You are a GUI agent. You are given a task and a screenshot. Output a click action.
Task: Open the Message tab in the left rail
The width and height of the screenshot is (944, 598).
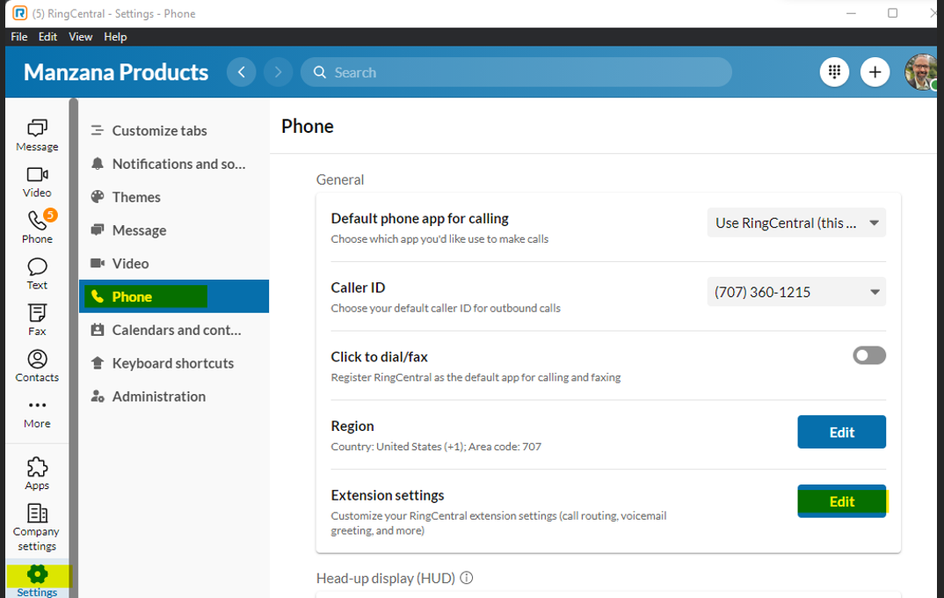click(x=37, y=135)
